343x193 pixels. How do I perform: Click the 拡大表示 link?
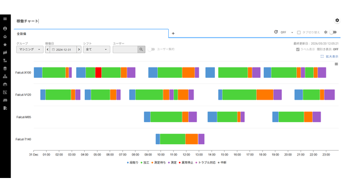[x=332, y=56]
